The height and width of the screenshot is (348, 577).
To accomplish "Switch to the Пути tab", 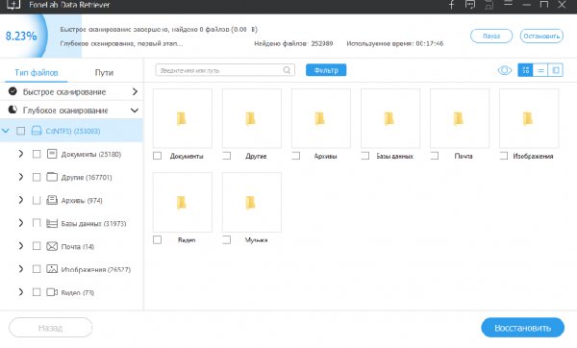I will click(x=104, y=72).
